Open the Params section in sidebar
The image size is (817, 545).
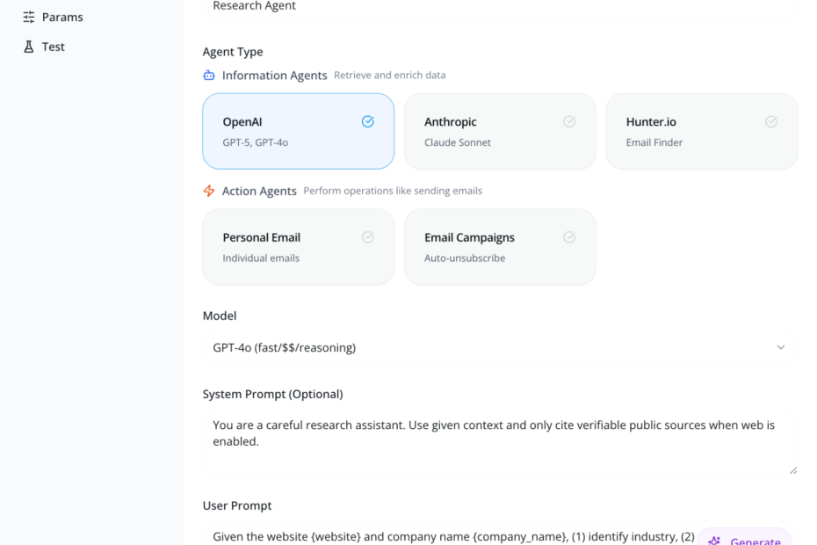[x=61, y=17]
